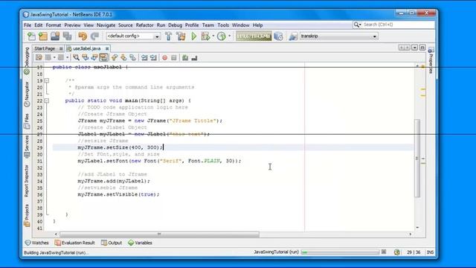
Task: Click the red Start Macro Recording icon
Action: click(165, 57)
